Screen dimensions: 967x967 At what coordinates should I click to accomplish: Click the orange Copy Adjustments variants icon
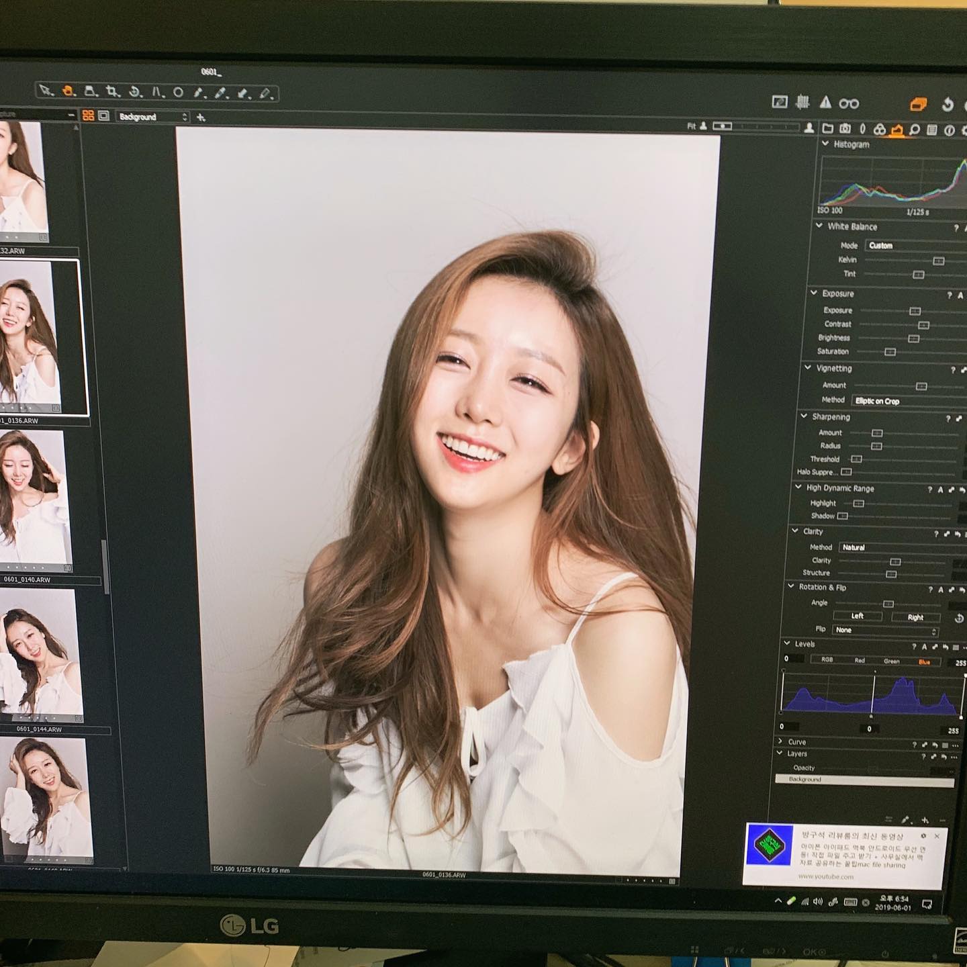pos(918,104)
